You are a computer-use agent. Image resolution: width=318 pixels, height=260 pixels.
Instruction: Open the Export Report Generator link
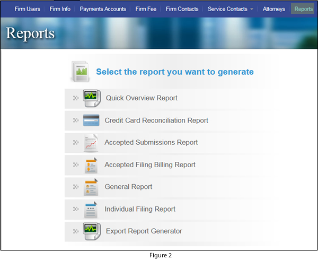point(144,231)
